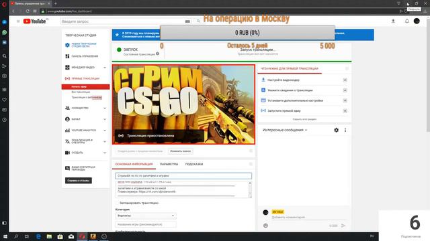This screenshot has height=241, width=430.
Task: Expand the 'Создать' sidebar section
Action: 105,153
